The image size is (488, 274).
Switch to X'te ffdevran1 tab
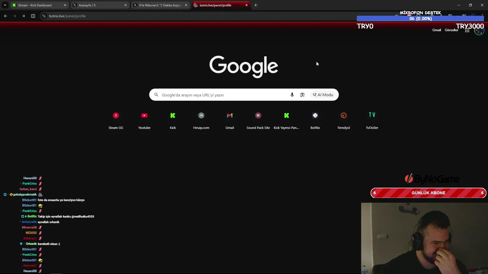[x=160, y=5]
